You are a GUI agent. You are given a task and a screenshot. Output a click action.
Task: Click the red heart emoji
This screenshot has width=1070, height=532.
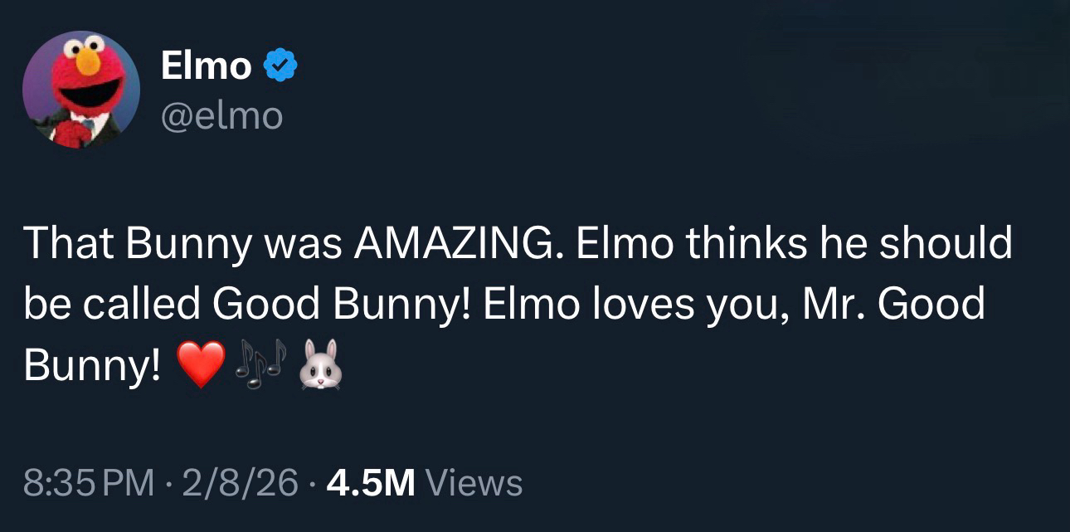pos(200,366)
